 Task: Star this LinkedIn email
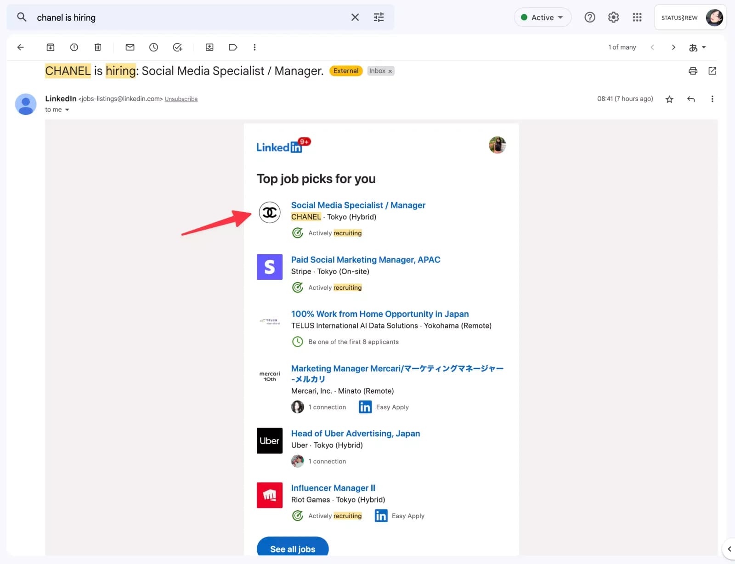tap(669, 99)
